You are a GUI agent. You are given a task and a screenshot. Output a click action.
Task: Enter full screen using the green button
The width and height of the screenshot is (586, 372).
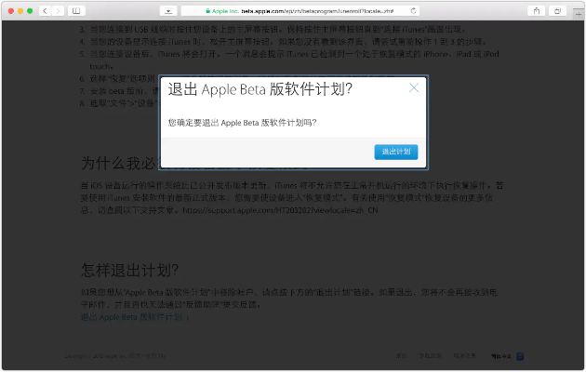click(31, 10)
